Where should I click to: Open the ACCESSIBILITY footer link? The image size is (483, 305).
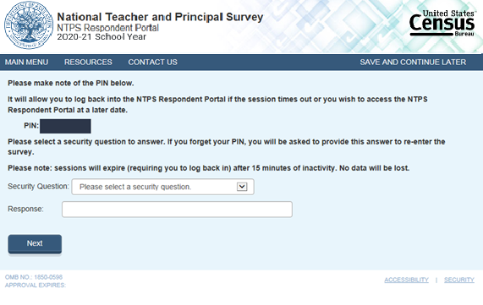(406, 280)
